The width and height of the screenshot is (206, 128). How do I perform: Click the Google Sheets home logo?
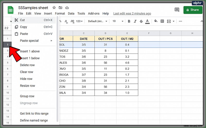[x=11, y=10]
